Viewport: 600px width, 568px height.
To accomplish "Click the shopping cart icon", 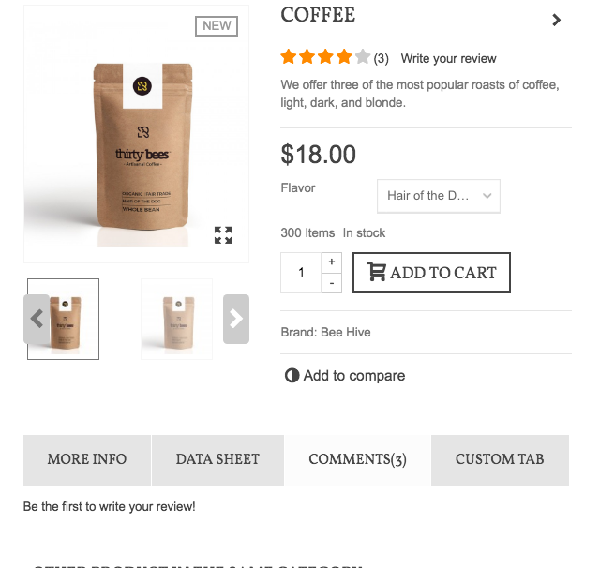I will click(376, 272).
